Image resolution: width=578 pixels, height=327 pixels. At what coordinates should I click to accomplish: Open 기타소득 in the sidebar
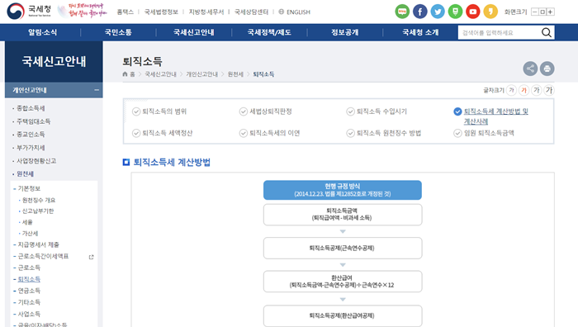coord(29,302)
